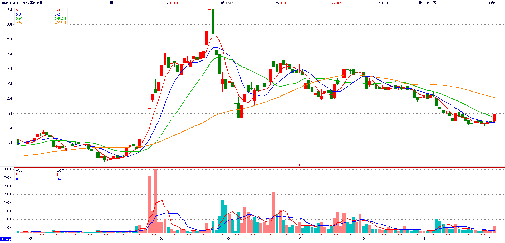Click the tallest pink volume bar near 38000

(x=155, y=200)
